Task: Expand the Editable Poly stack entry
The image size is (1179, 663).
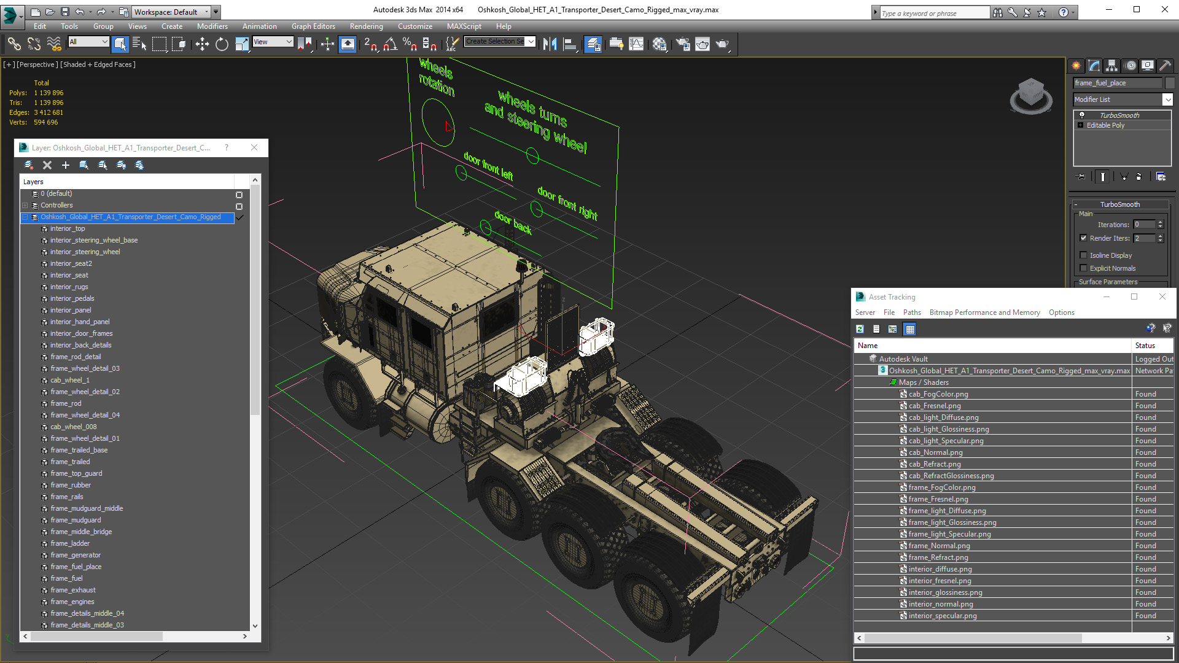Action: click(1081, 125)
